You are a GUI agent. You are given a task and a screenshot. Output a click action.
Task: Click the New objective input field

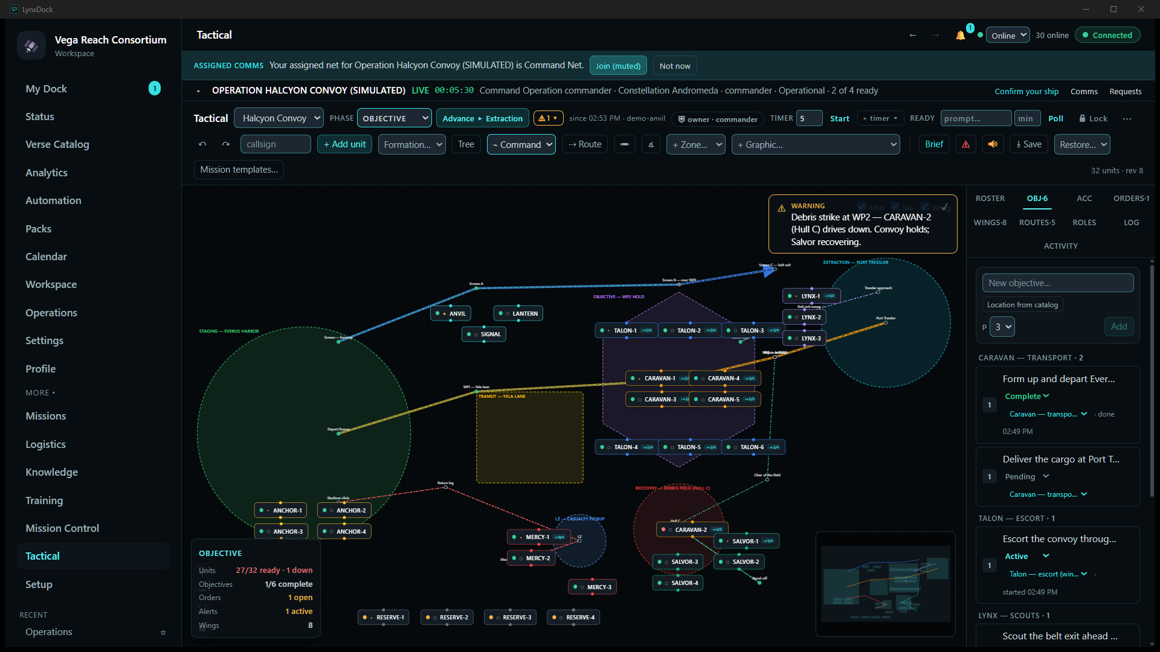click(x=1058, y=283)
